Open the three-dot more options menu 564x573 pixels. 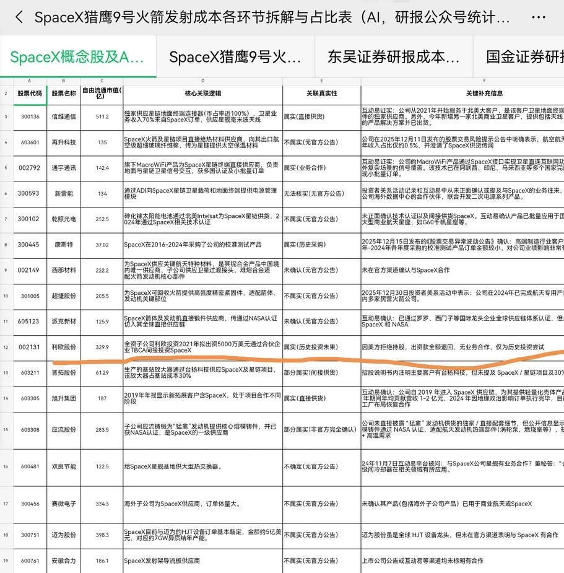click(539, 17)
